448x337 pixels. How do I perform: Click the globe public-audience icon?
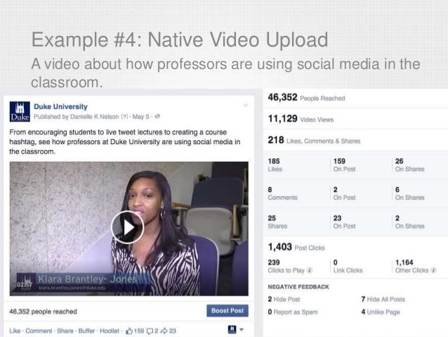click(x=157, y=116)
